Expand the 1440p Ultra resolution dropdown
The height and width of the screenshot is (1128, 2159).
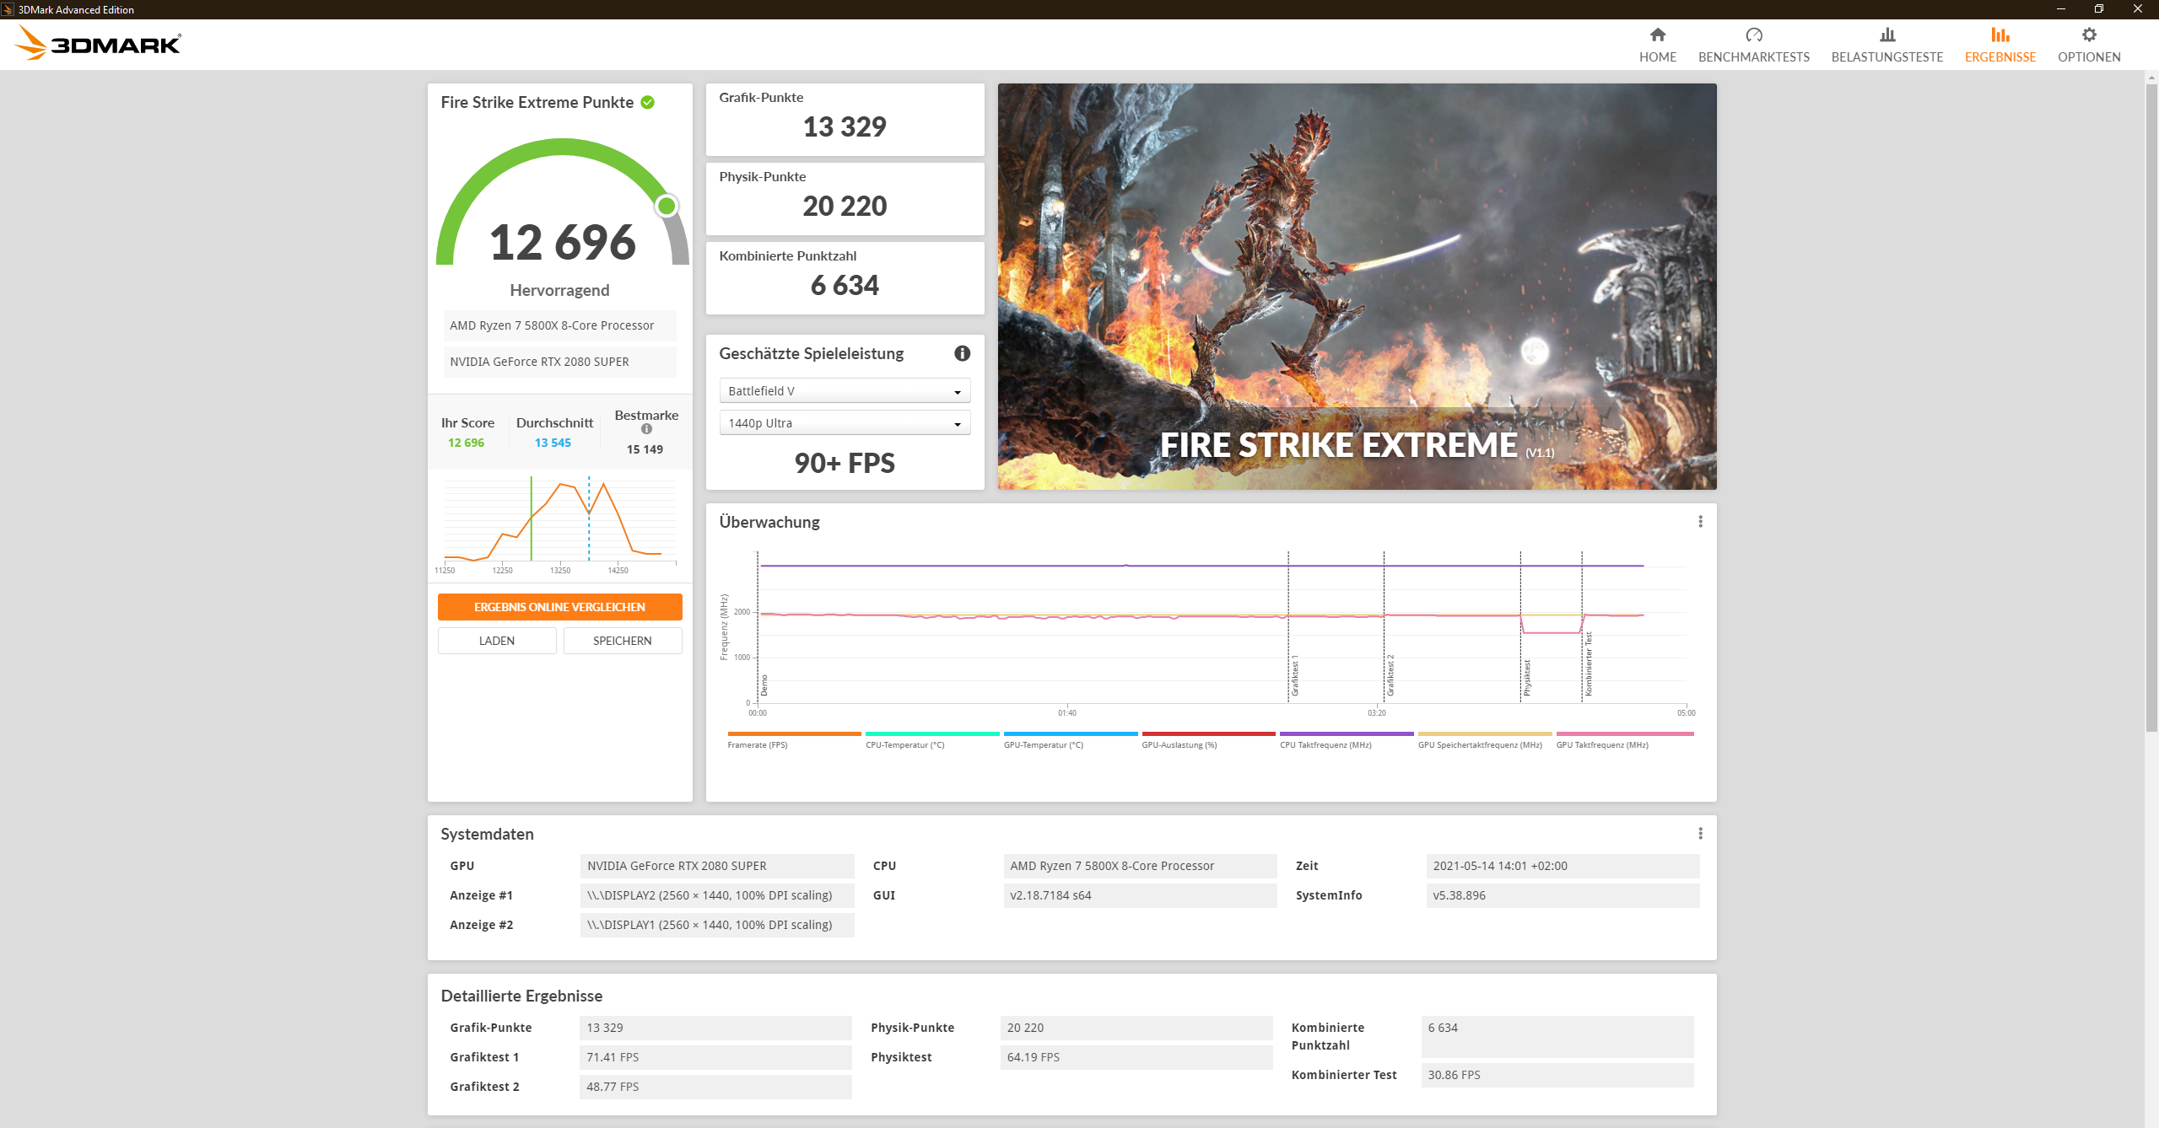pos(844,423)
